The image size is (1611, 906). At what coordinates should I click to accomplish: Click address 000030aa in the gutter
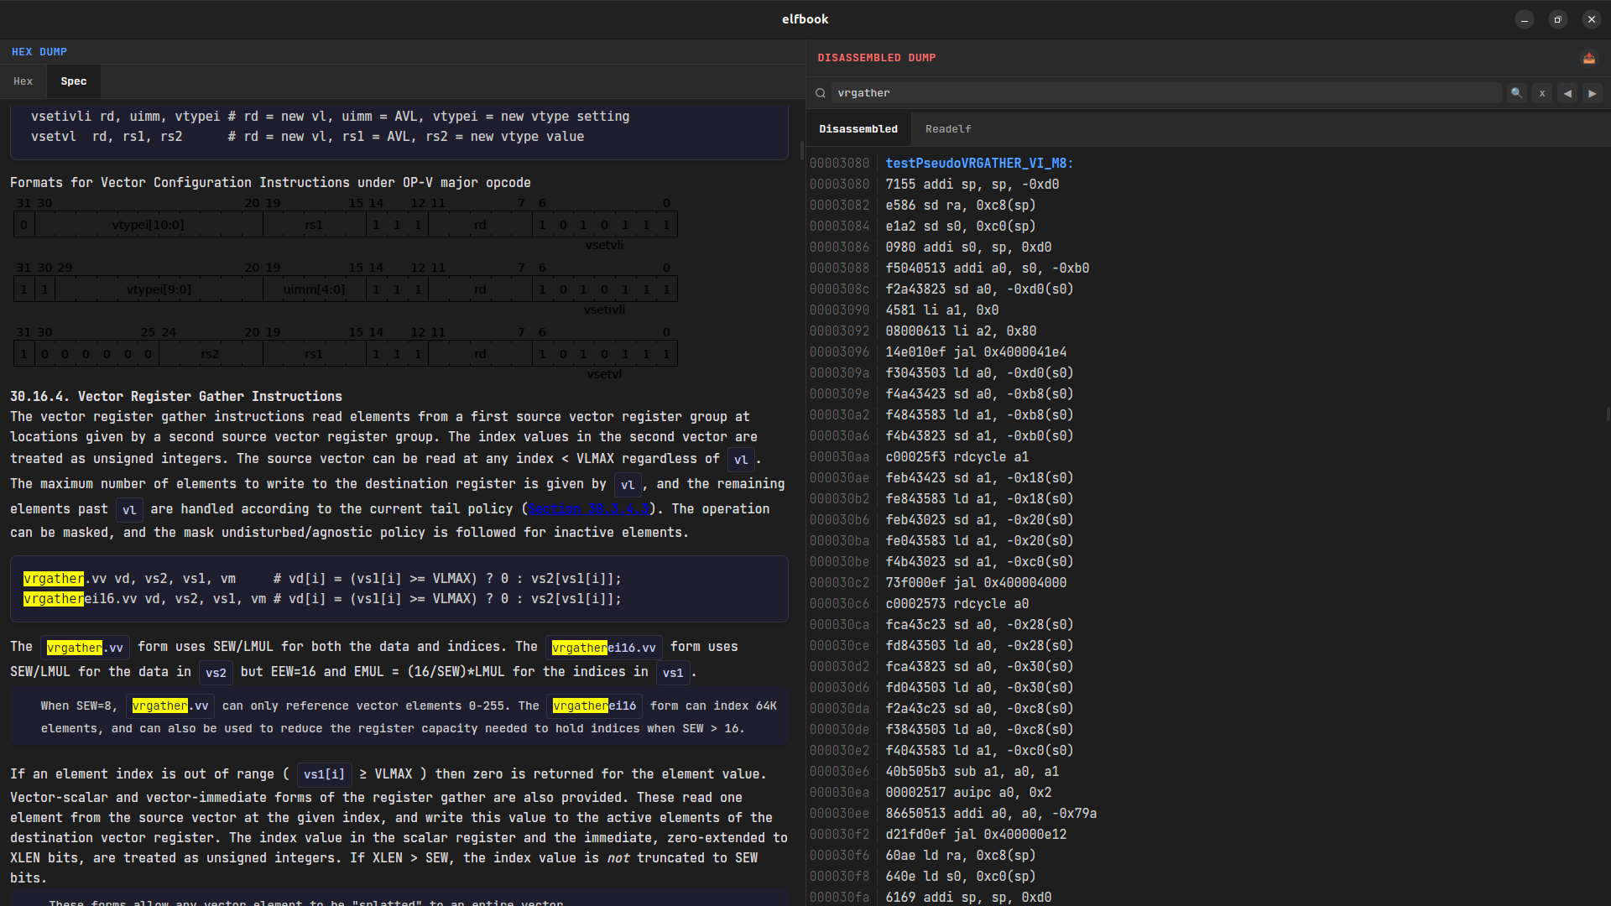pyautogui.click(x=840, y=457)
